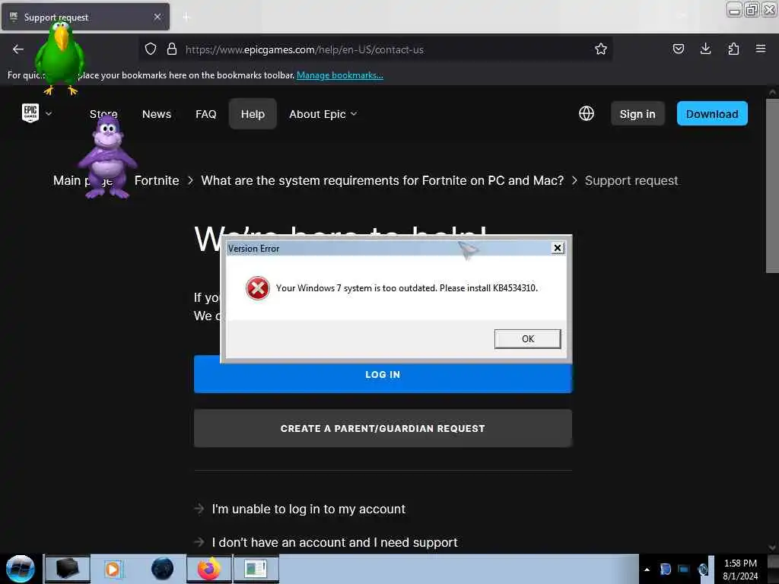
Task: Open the extensions puzzle icon
Action: click(x=733, y=49)
